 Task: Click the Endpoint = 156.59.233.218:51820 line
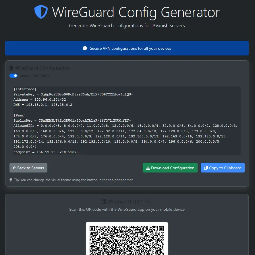point(46,152)
